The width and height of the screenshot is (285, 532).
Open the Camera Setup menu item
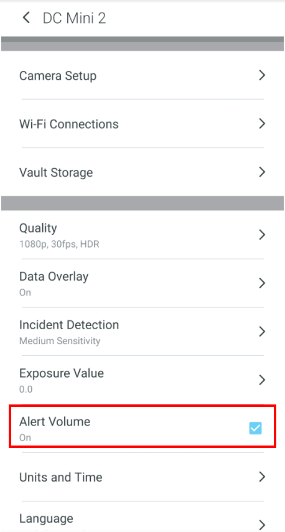click(142, 75)
